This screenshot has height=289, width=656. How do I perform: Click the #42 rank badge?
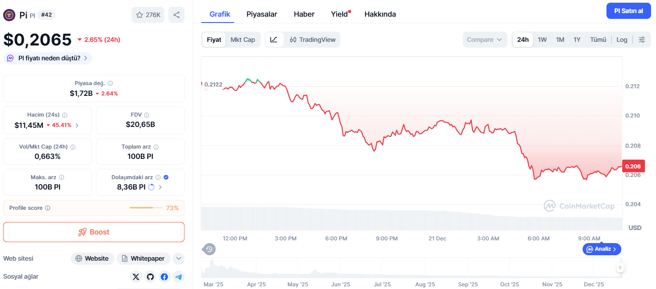click(46, 15)
